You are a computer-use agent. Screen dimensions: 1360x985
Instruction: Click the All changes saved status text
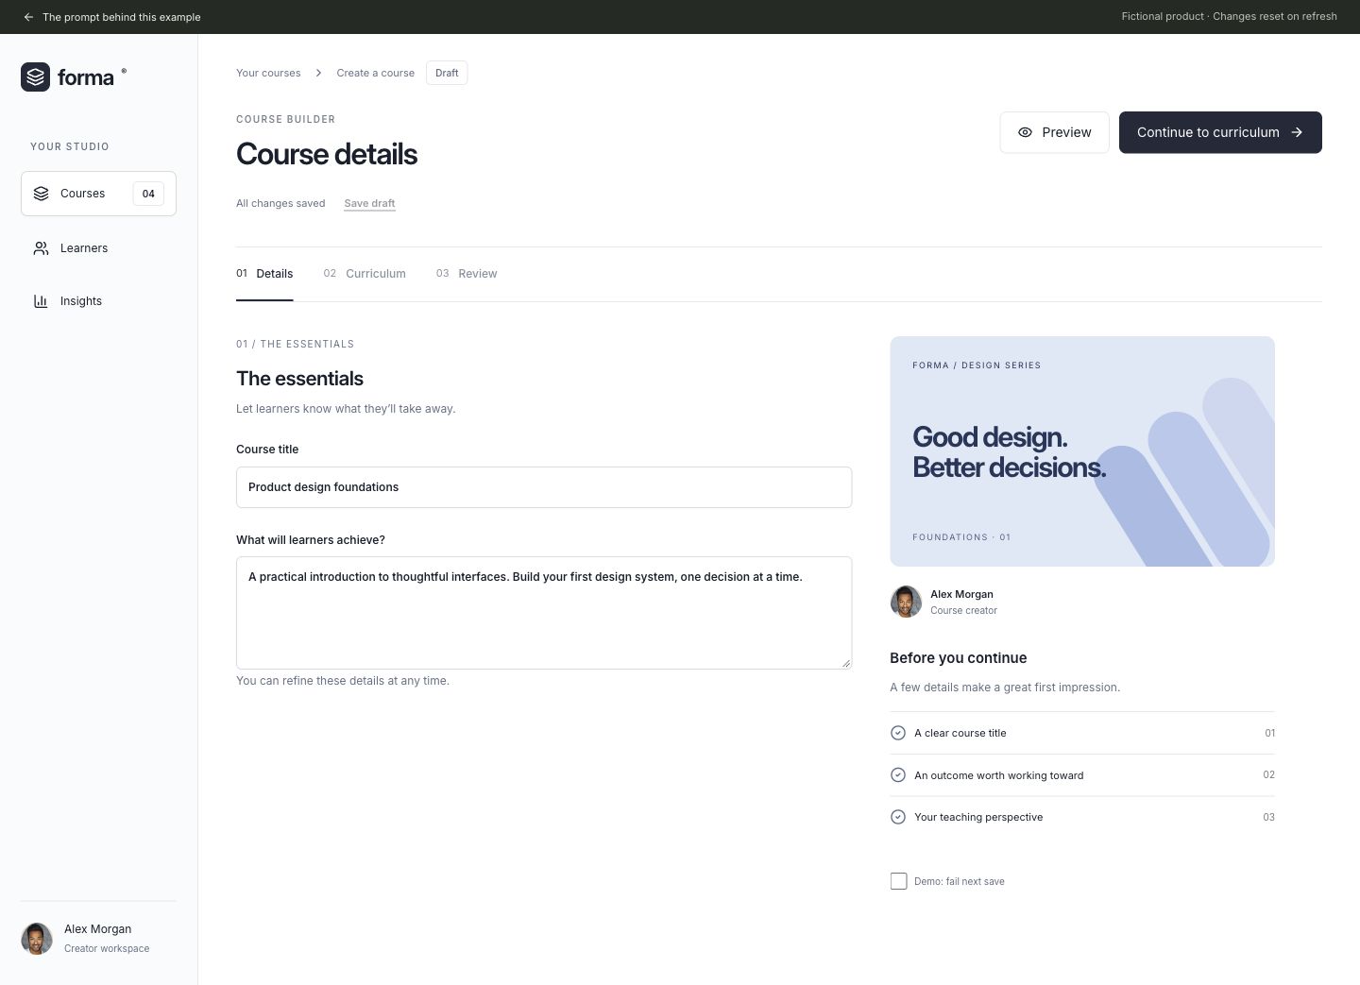coord(280,203)
